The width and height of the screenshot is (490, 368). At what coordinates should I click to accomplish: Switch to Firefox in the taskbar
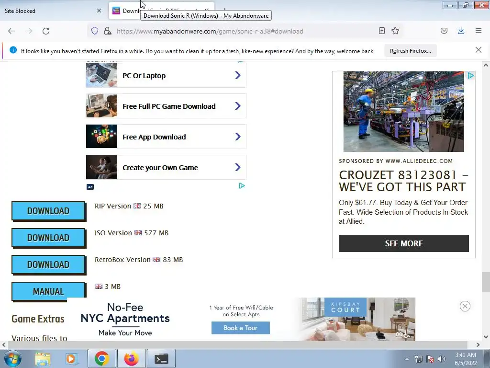(x=131, y=358)
